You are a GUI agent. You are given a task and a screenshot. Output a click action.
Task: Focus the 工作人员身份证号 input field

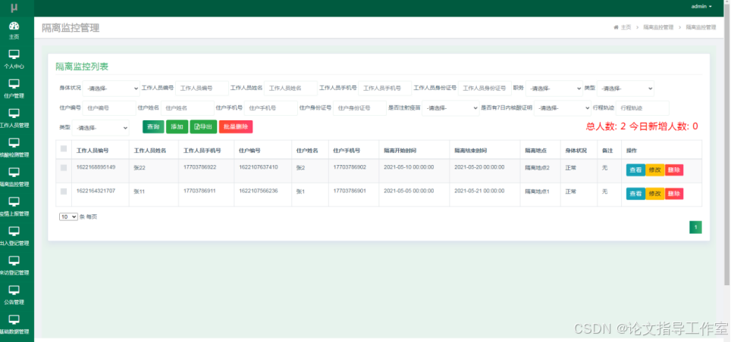[485, 89]
